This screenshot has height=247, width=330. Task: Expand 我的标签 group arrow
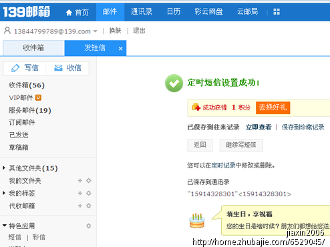tap(4, 193)
